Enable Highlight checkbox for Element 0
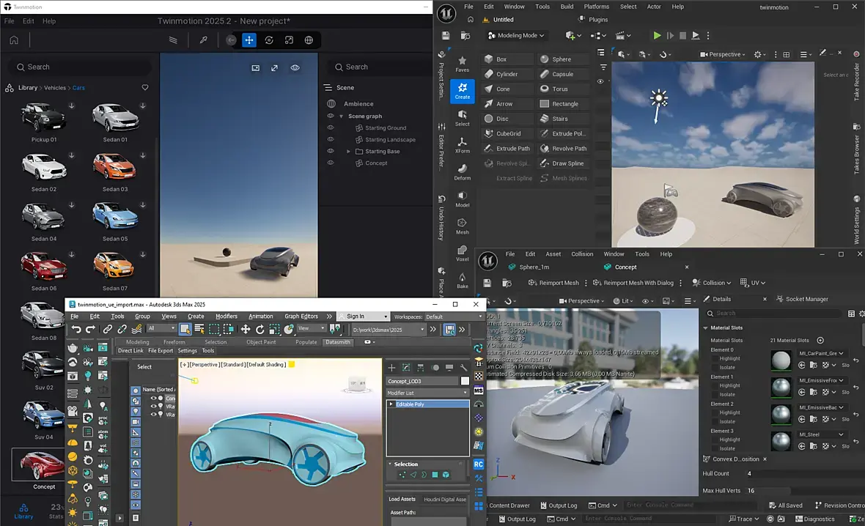 coord(715,359)
